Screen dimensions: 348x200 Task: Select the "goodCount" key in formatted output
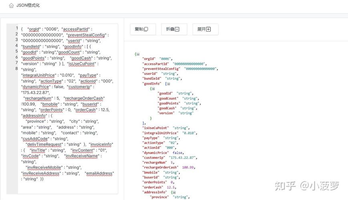point(168,98)
